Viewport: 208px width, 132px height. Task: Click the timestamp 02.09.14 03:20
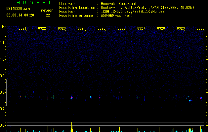coord(20,15)
